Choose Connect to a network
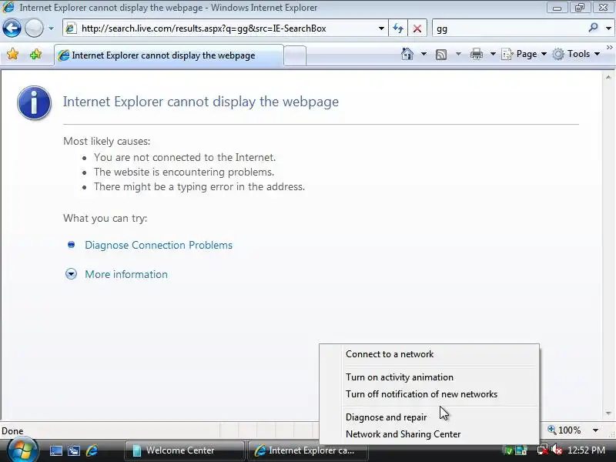Screen dimensions: 616x462 click(x=429, y=354)
